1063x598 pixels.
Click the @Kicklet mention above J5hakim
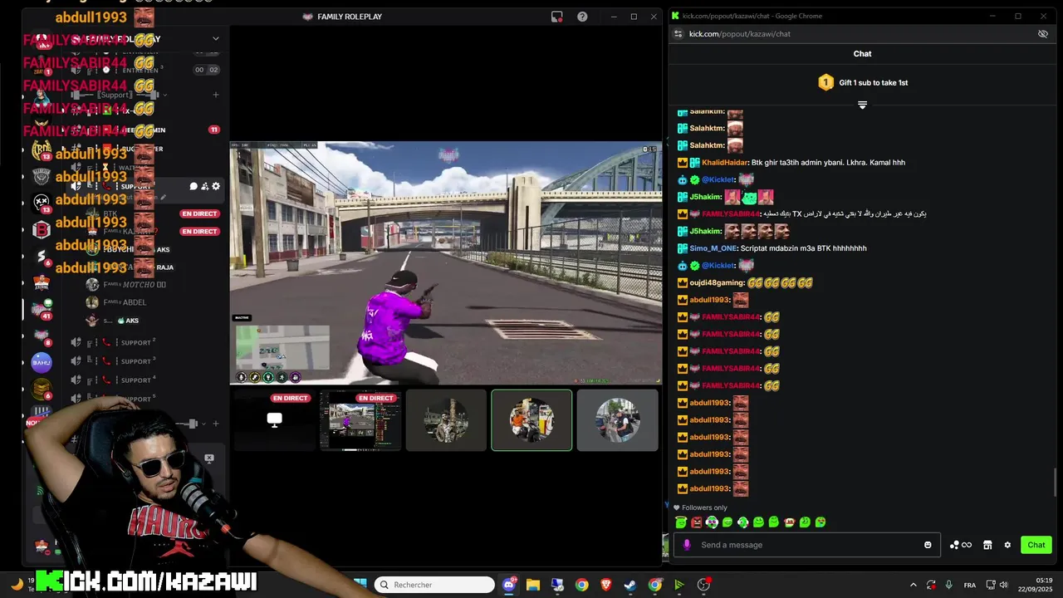click(x=718, y=179)
